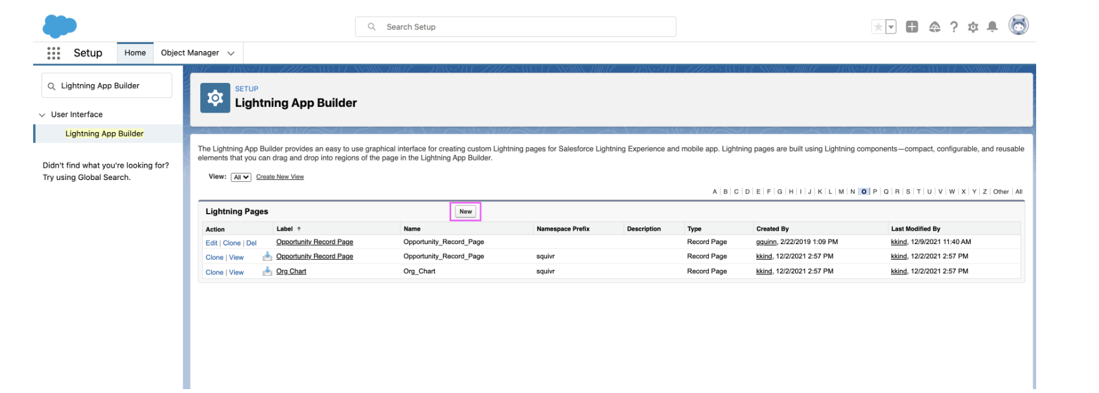Open the favorites list dropdown arrow
Screen dimensions: 1099x393
coord(891,27)
